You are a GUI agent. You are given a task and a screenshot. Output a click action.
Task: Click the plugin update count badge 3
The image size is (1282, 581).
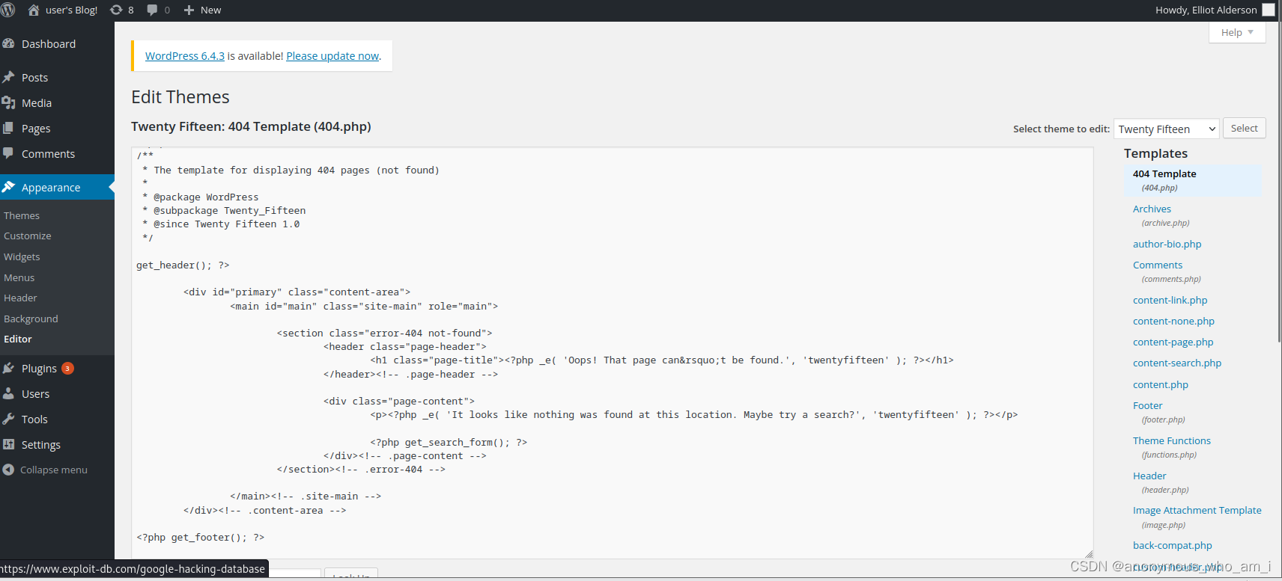pyautogui.click(x=67, y=368)
